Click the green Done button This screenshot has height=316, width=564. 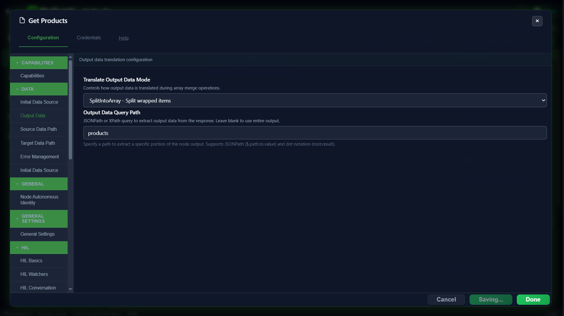pos(533,299)
